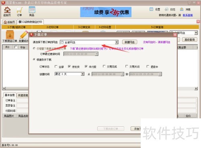The width and height of the screenshot is (201, 148).
Task: Select the 仅增量下载最近更新的订单 radio button
Action: click(34, 49)
